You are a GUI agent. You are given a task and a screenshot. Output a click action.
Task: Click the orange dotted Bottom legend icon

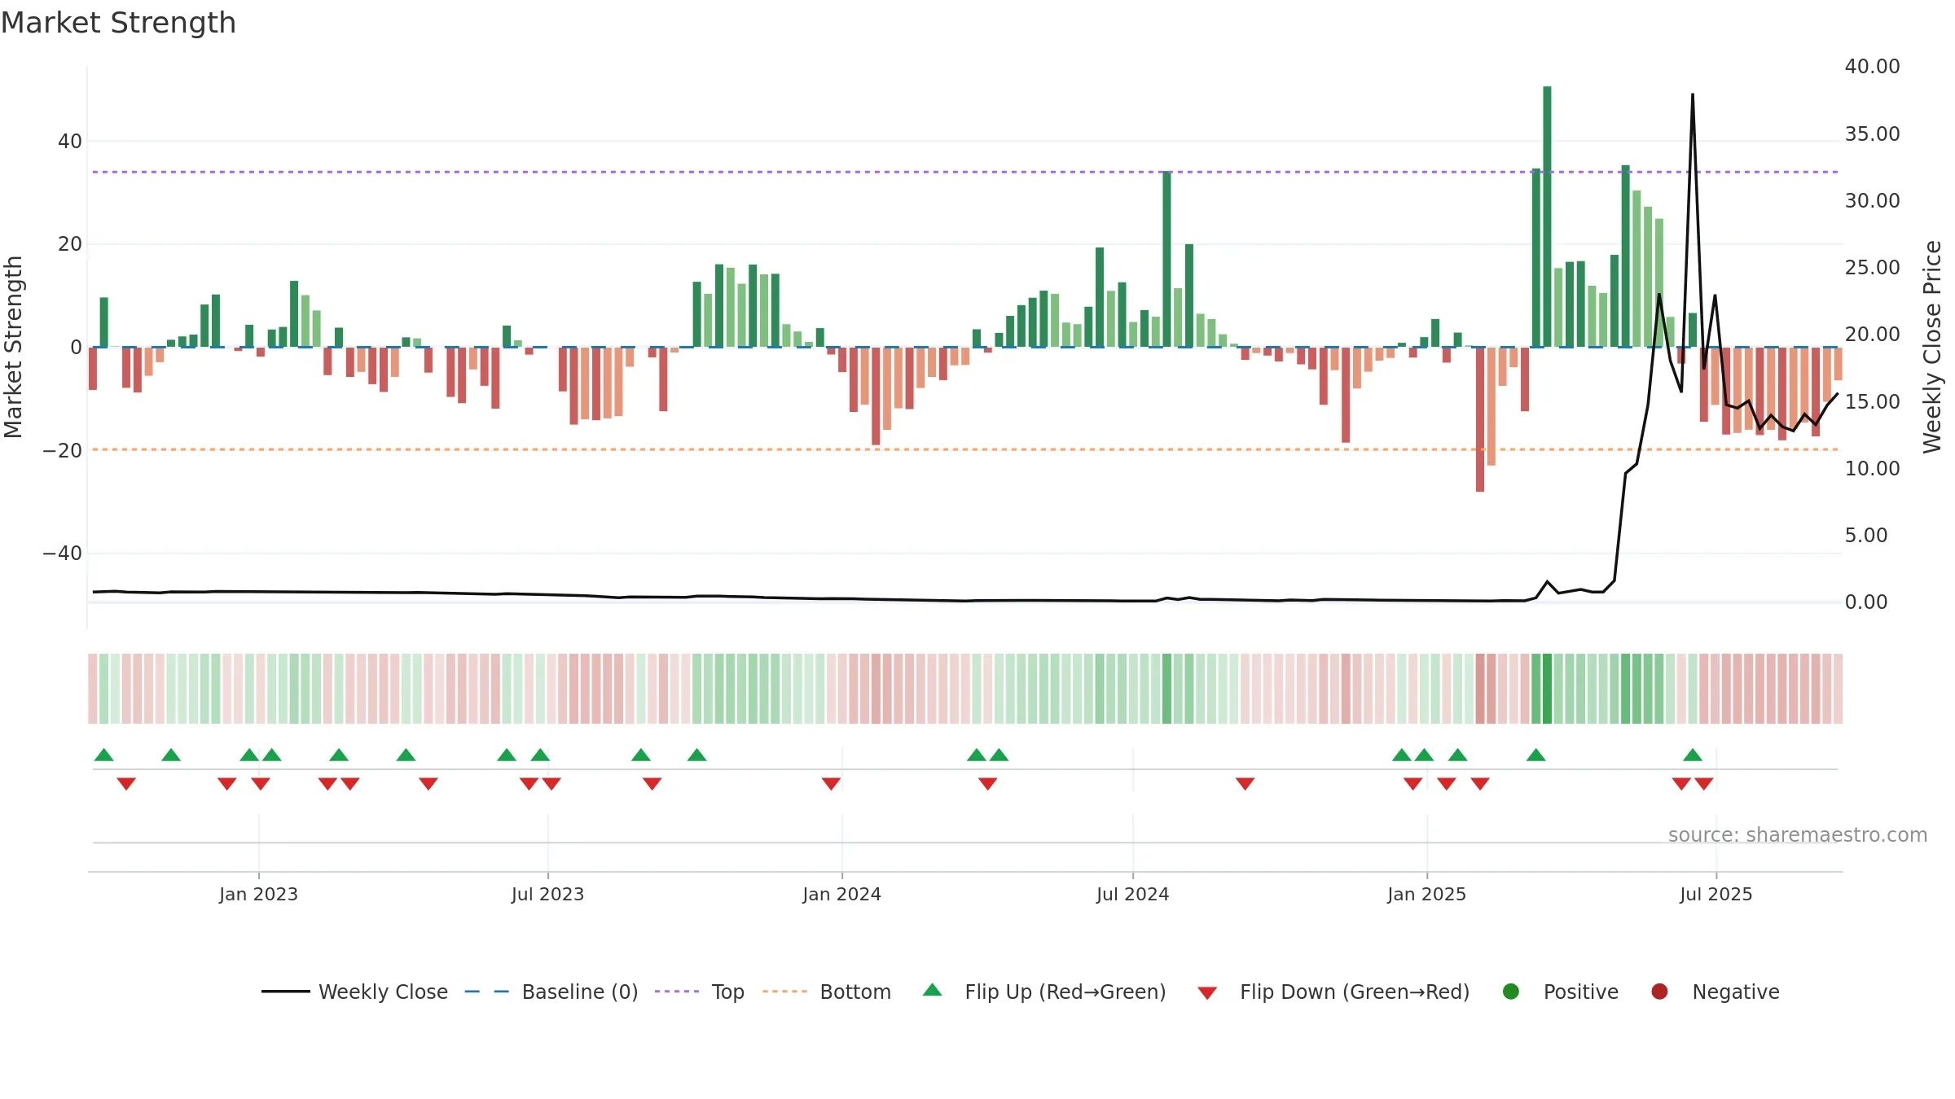(x=785, y=992)
